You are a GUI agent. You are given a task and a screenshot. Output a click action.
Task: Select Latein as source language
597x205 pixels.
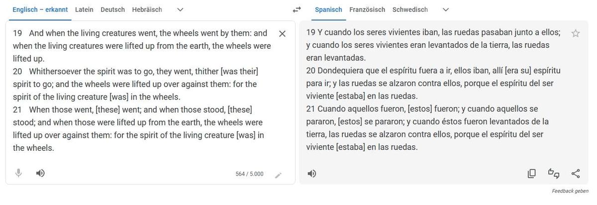tap(84, 9)
